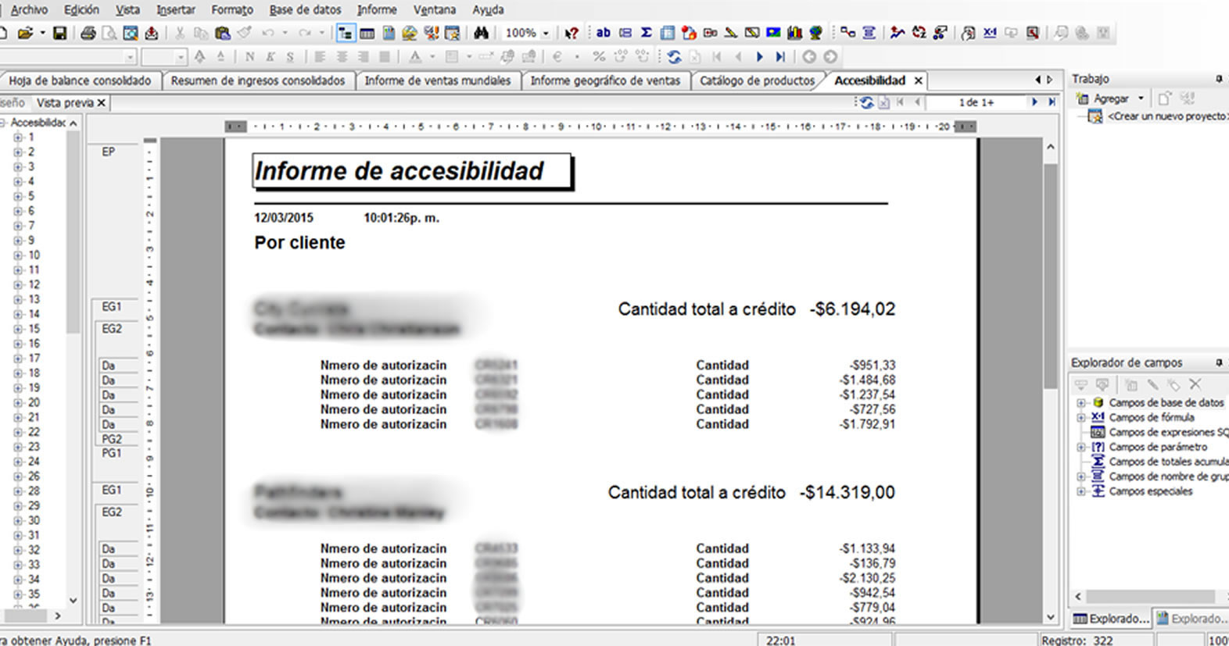The image size is (1229, 646).
Task: Open the Informe menu
Action: click(376, 10)
